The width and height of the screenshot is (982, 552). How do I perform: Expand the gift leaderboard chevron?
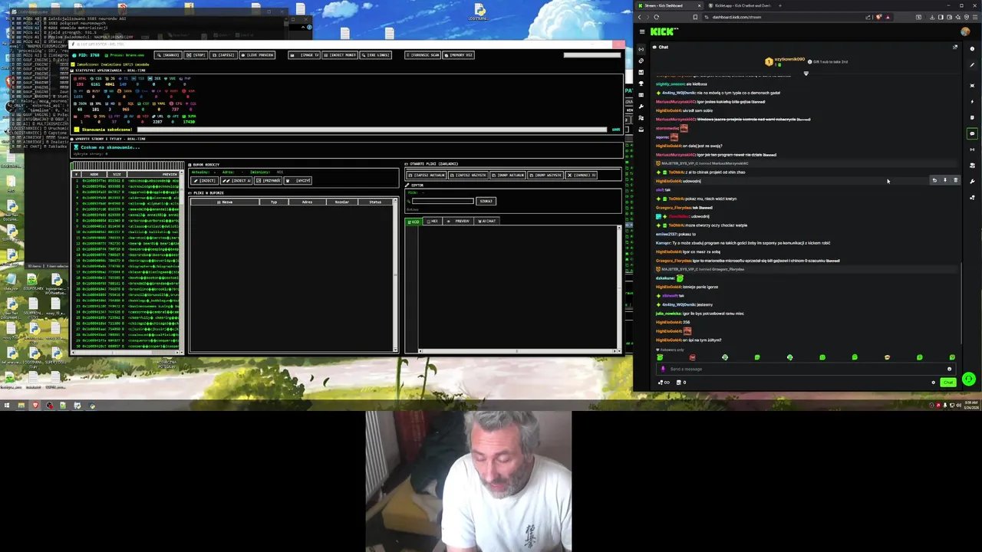coord(806,74)
